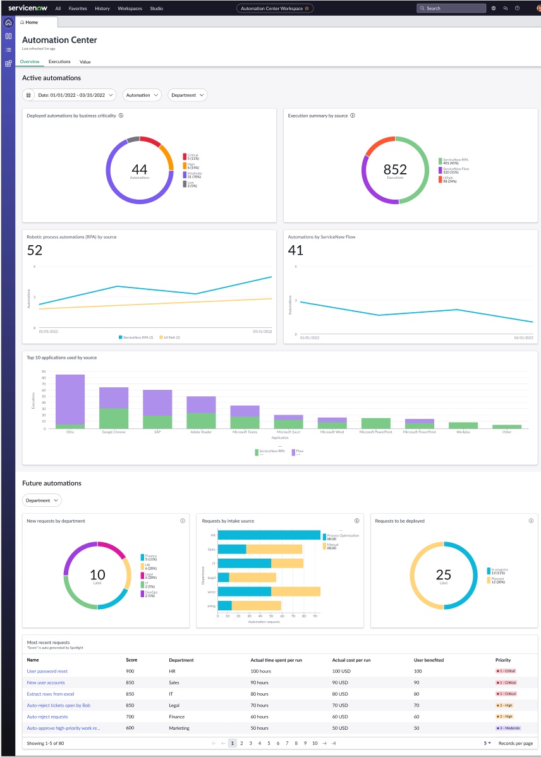Image resolution: width=541 pixels, height=757 pixels.
Task: Open the globe scope icon in header
Action: tap(493, 8)
